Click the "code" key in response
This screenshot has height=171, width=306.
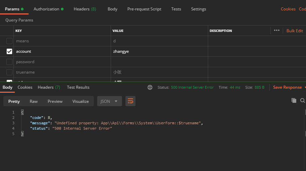pos(37,118)
